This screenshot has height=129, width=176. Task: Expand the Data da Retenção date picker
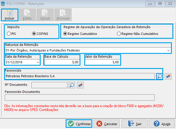(38, 62)
